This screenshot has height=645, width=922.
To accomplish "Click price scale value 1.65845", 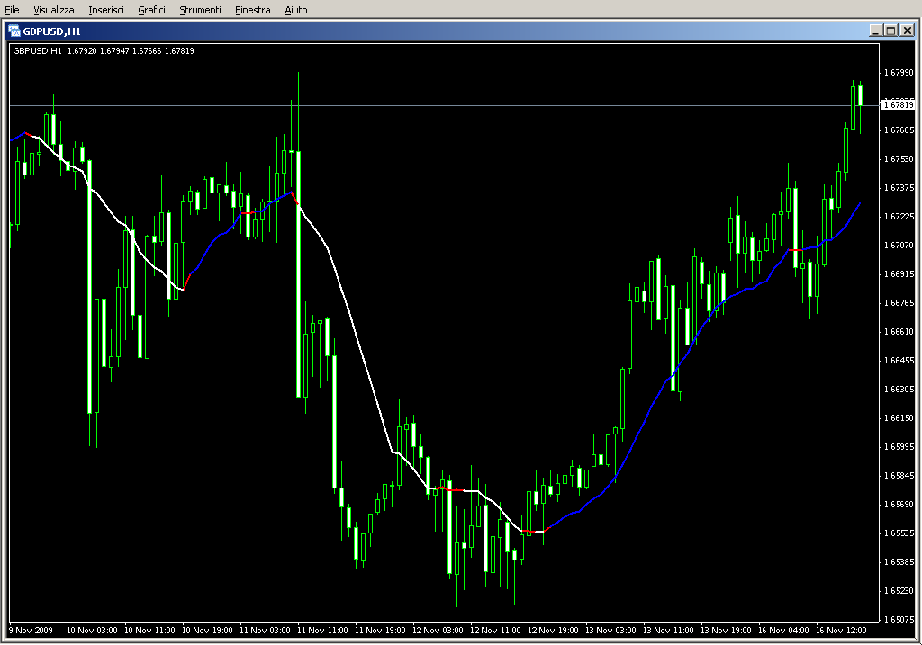I will (x=899, y=476).
